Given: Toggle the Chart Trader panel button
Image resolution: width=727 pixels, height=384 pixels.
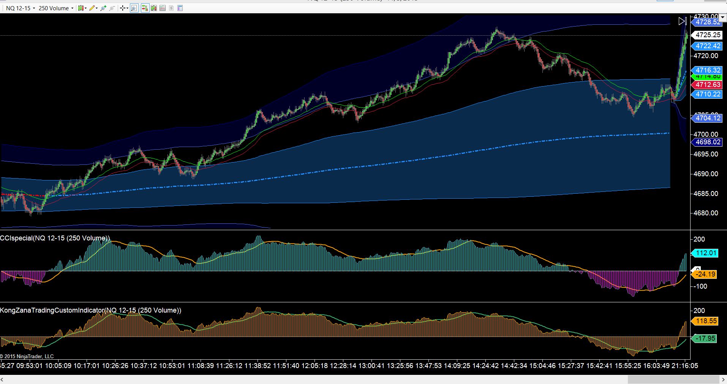Looking at the screenshot, I should (145, 8).
